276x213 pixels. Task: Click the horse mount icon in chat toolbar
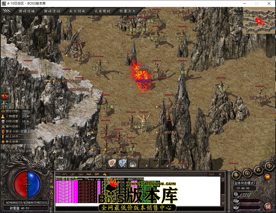105,174
